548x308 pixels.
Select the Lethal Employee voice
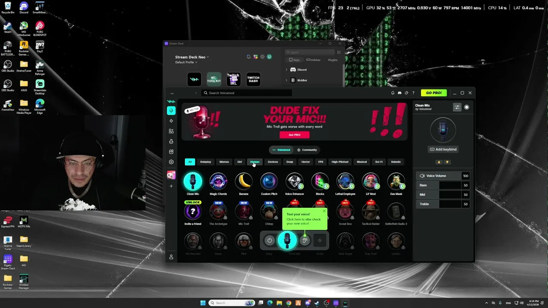pos(345,181)
